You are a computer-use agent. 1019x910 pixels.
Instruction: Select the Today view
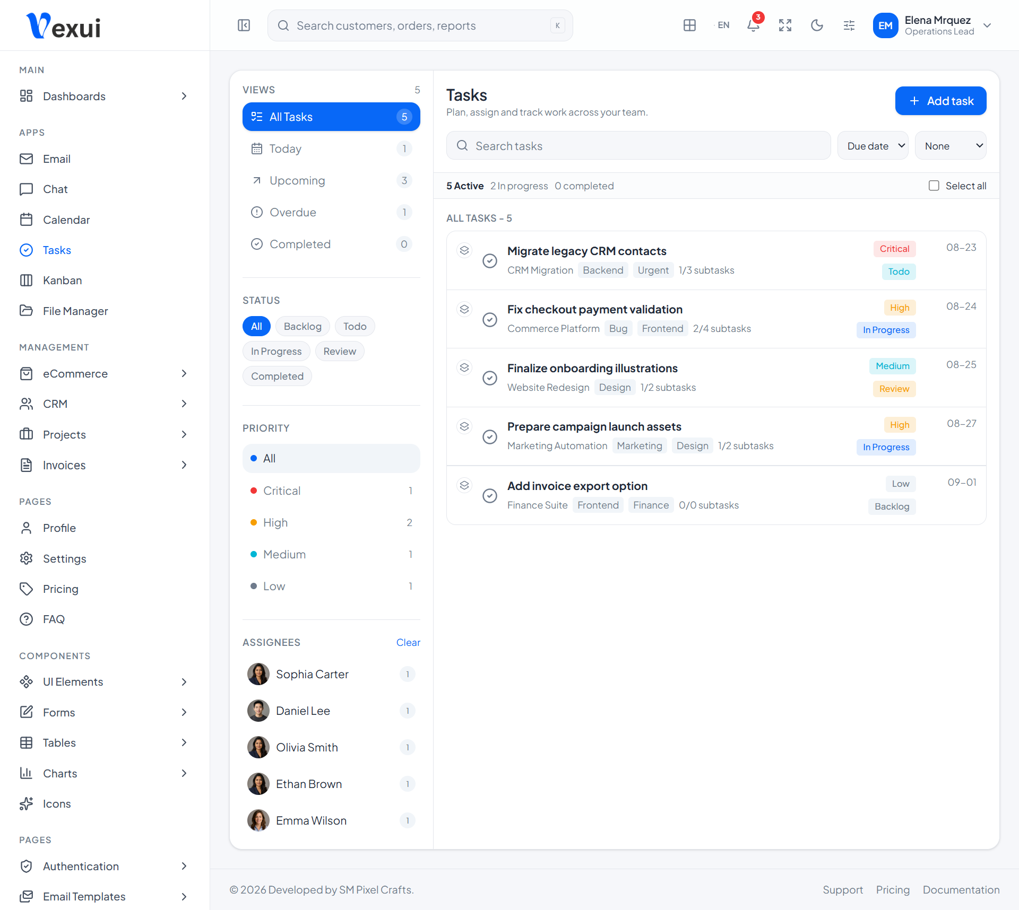331,148
